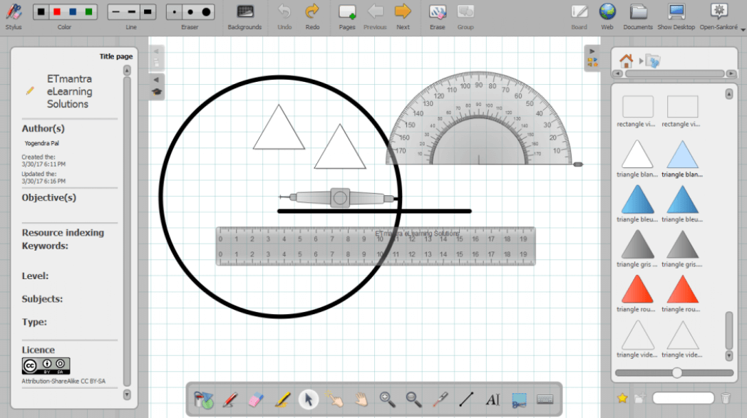The height and width of the screenshot is (418, 747).
Task: Collapse the left title page panel
Action: (156, 80)
